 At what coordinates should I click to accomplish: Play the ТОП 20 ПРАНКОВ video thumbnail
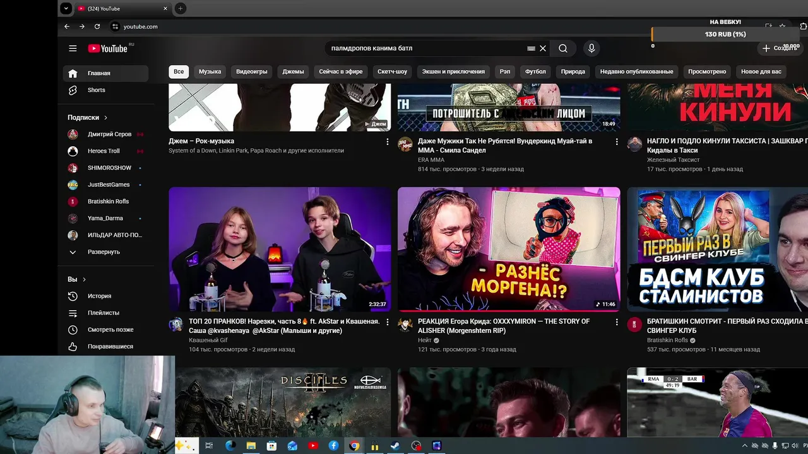click(280, 249)
